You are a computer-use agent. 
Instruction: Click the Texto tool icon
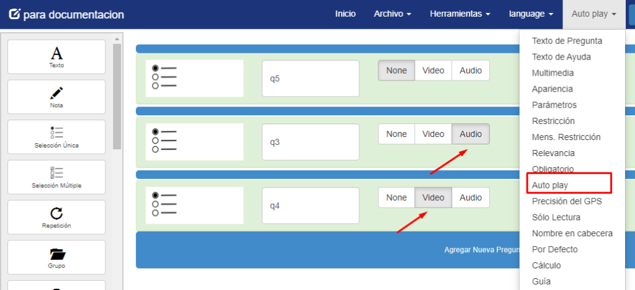pyautogui.click(x=56, y=54)
